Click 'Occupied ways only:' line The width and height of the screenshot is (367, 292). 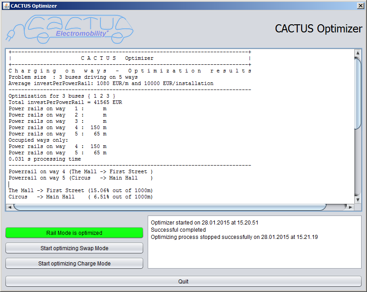tap(38, 140)
